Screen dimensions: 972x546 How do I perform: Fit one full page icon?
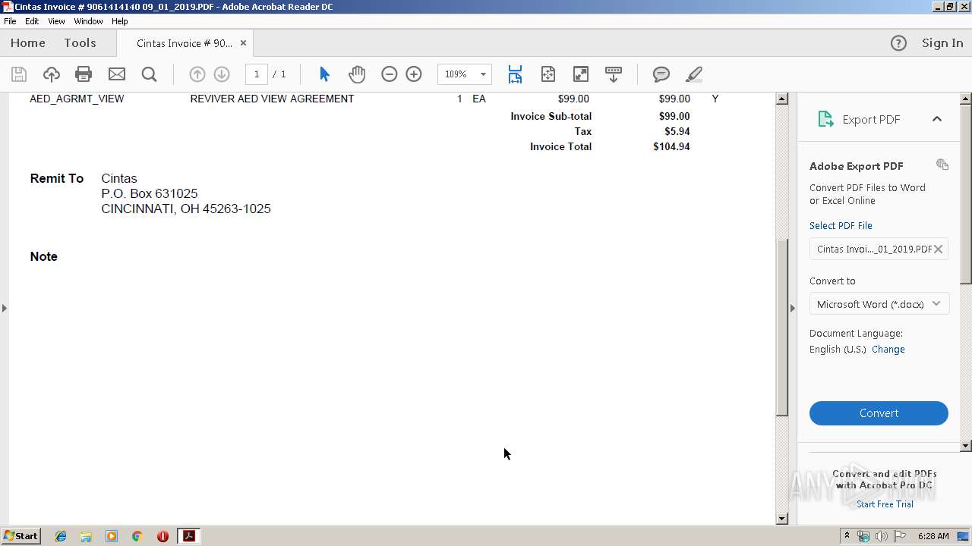pos(548,74)
